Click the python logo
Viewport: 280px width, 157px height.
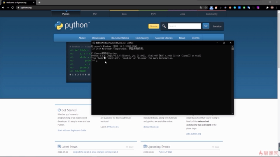72,26
